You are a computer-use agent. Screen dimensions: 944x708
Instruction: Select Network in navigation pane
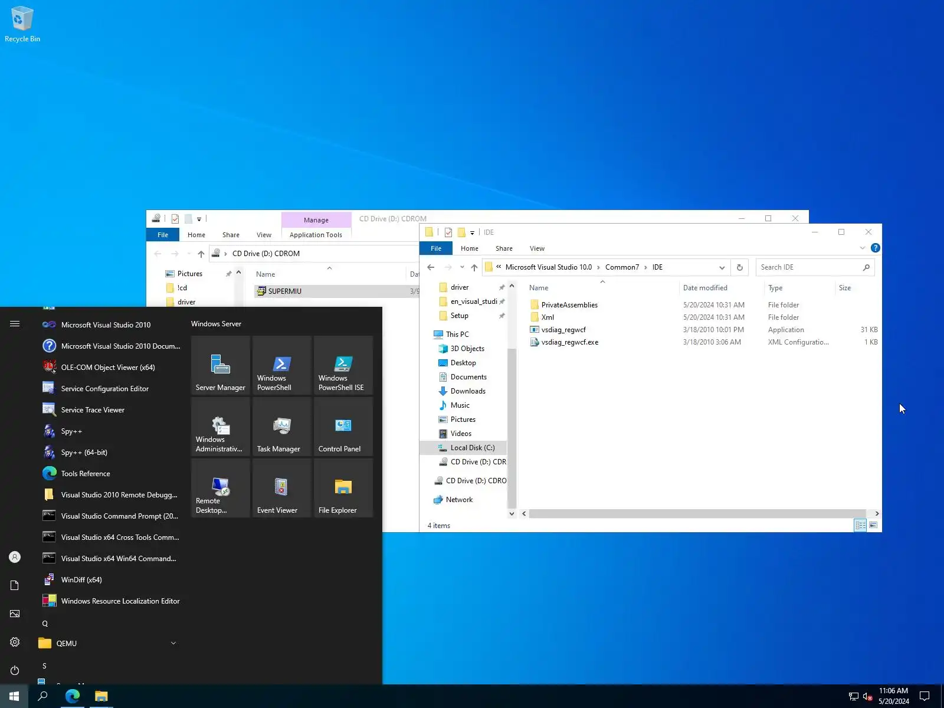pyautogui.click(x=459, y=500)
